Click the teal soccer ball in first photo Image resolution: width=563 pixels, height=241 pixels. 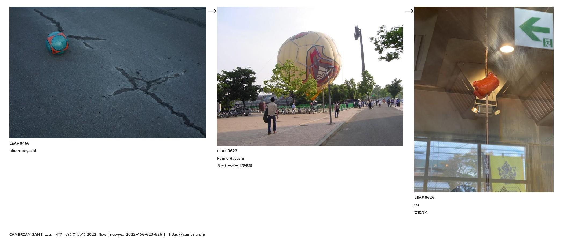tap(57, 43)
